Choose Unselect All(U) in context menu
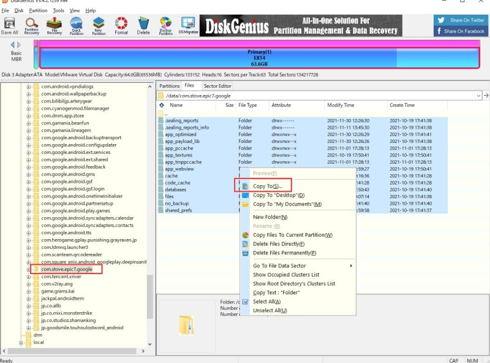490x363 pixels. click(x=269, y=310)
